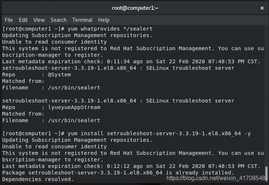This screenshot has height=185, width=269.
Task: Click the lyueyueAppStream repo text
Action: coord(74,107)
